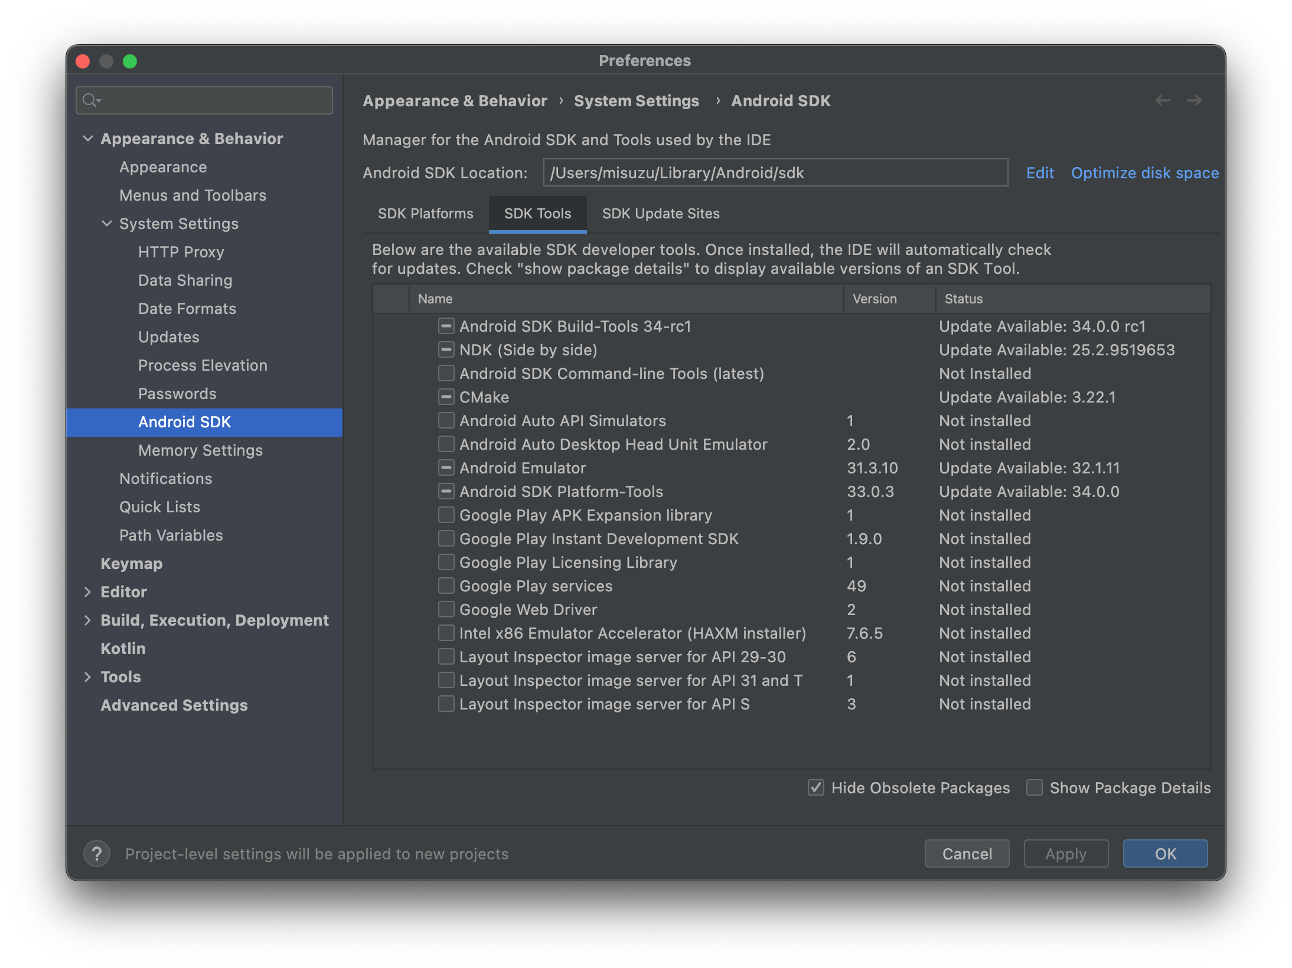Screen dimensions: 1292x968
Task: Click the Optimize disk space link
Action: coord(1144,173)
